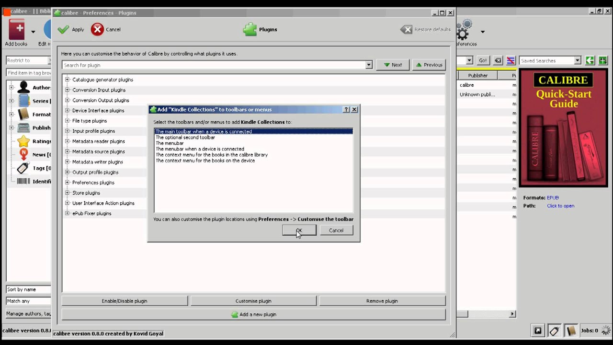Click the Identifiers barcode icon
The width and height of the screenshot is (613, 345).
pos(23,181)
